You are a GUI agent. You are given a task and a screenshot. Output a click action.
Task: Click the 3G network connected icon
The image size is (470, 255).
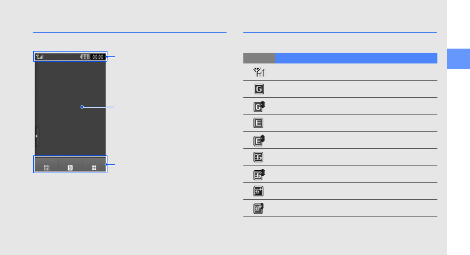(259, 158)
